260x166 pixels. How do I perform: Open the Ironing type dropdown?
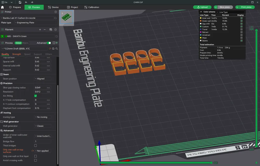(x=42, y=117)
